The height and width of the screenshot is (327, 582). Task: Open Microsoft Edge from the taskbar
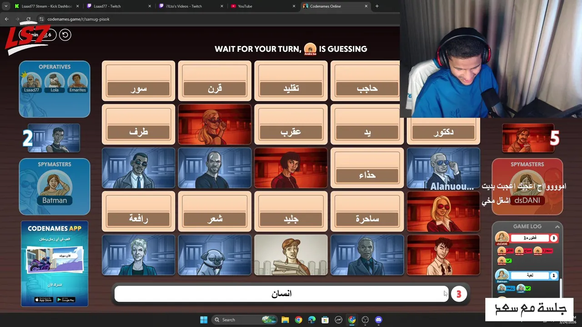pos(311,320)
